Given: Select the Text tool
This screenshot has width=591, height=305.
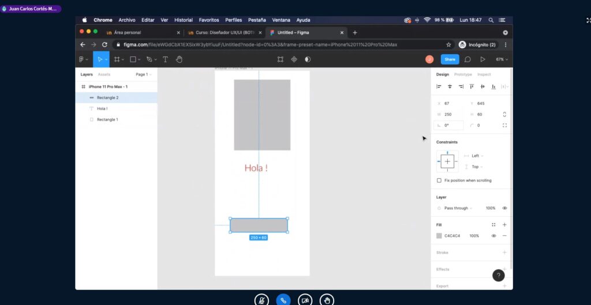Looking at the screenshot, I should click(x=165, y=59).
